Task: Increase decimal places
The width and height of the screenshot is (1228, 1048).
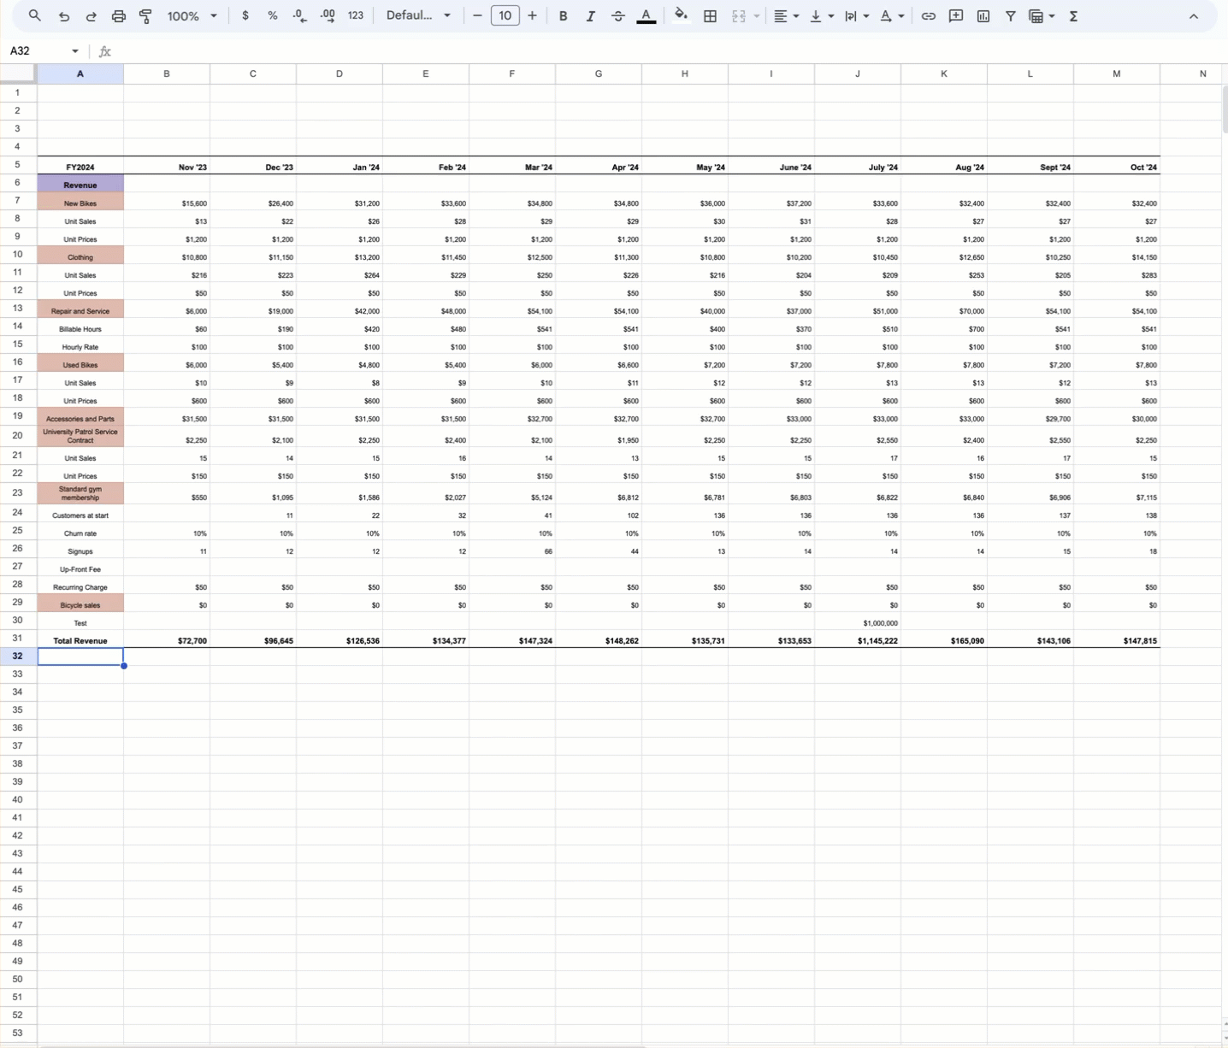Action: click(x=328, y=15)
